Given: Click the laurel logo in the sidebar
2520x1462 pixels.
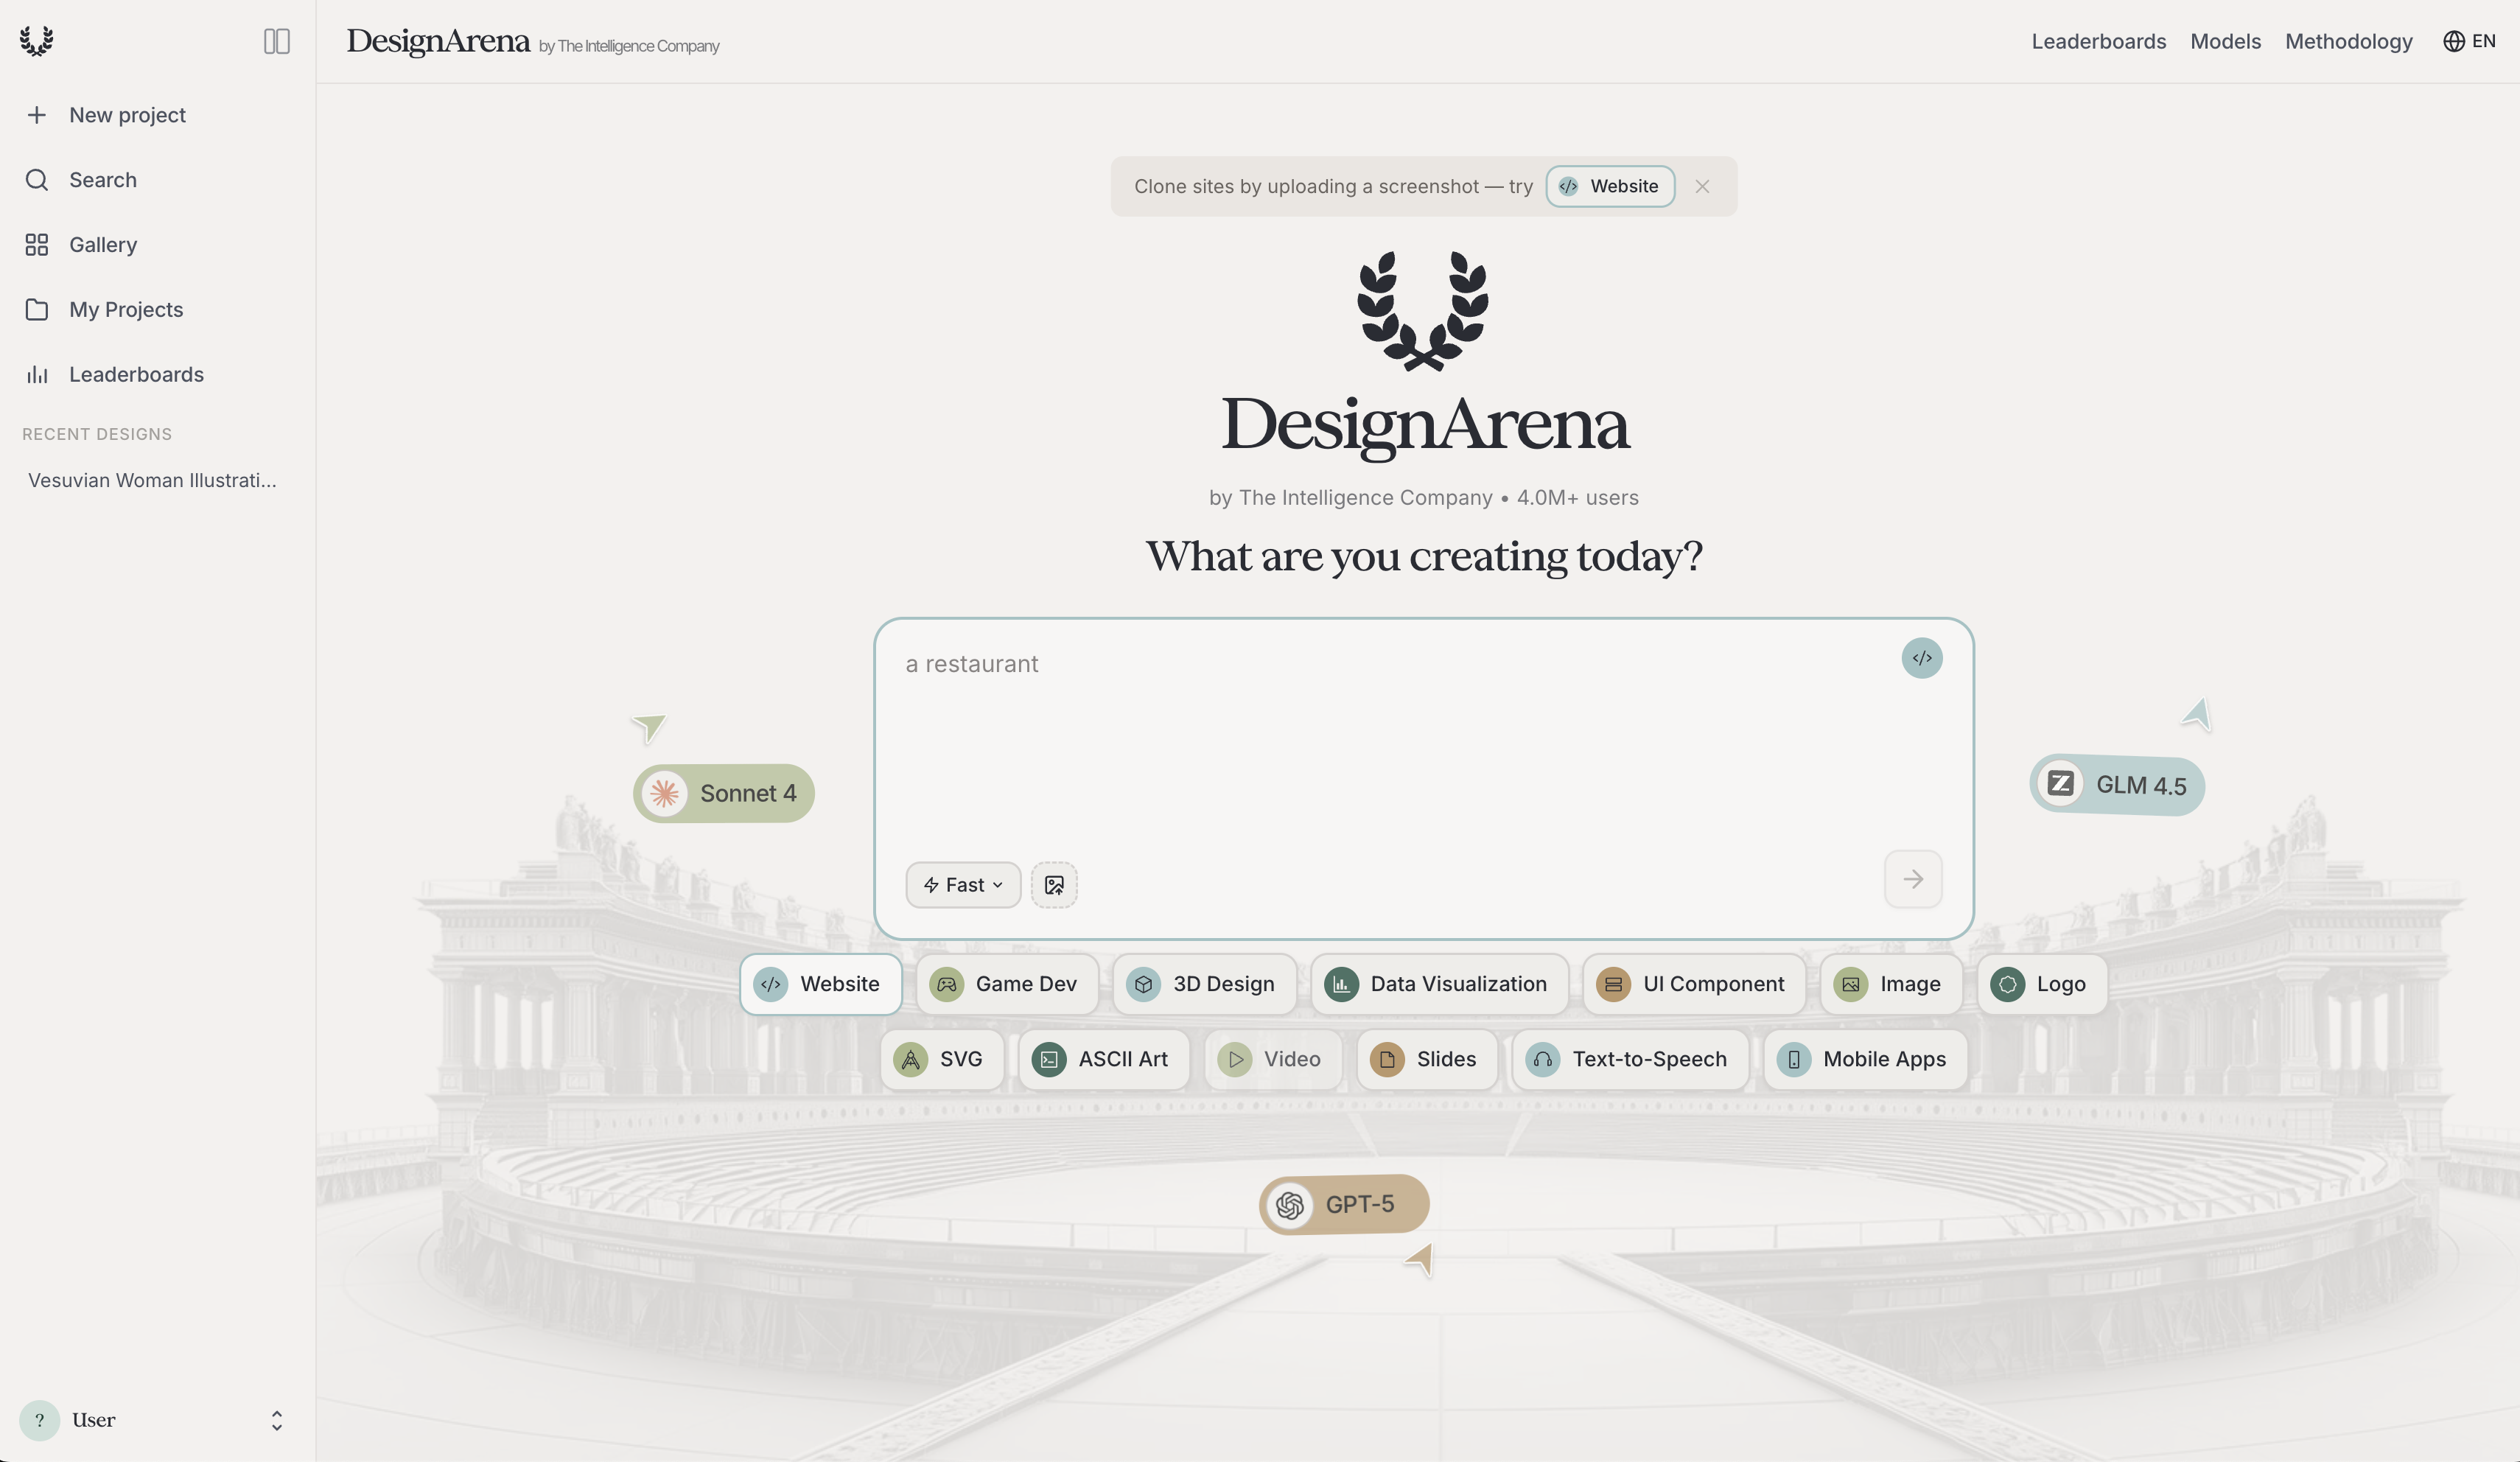Looking at the screenshot, I should coord(37,41).
